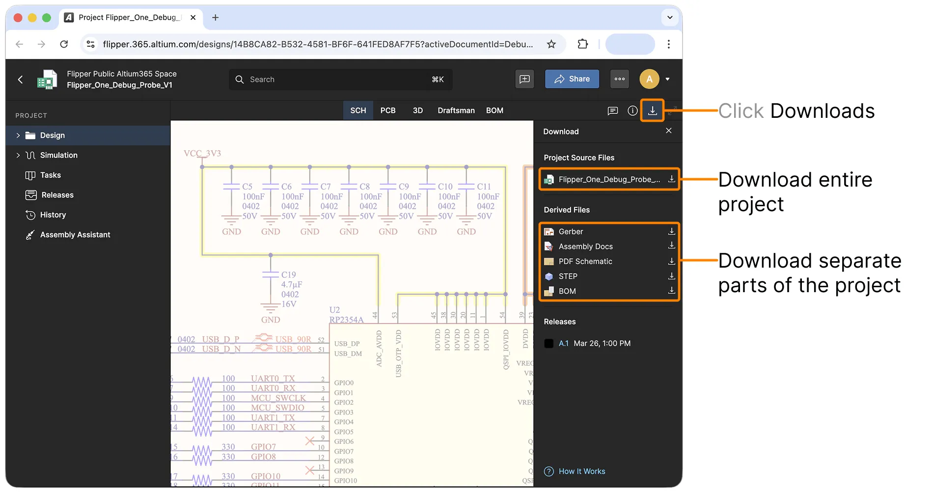Switch to the 3D view tab

tap(418, 110)
